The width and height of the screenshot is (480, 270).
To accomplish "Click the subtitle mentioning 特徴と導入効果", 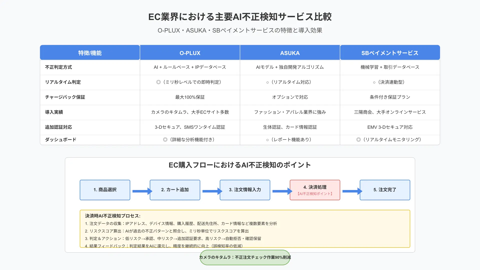I will pyautogui.click(x=240, y=30).
